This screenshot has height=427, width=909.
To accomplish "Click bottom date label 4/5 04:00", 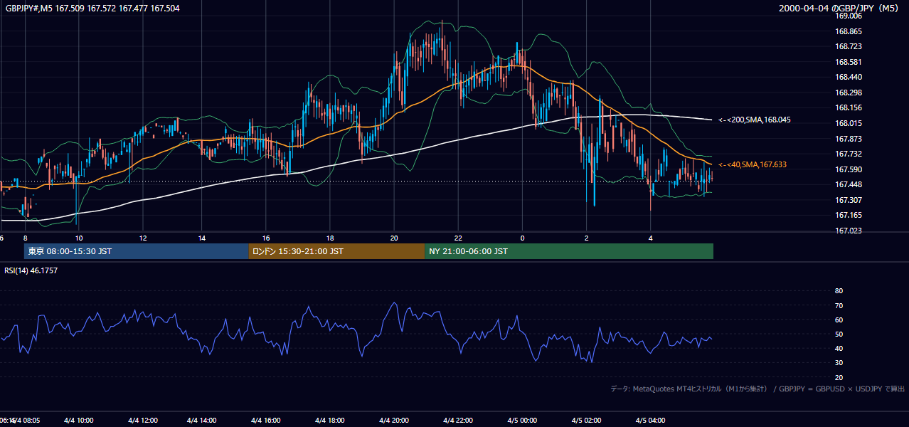I will click(x=650, y=420).
